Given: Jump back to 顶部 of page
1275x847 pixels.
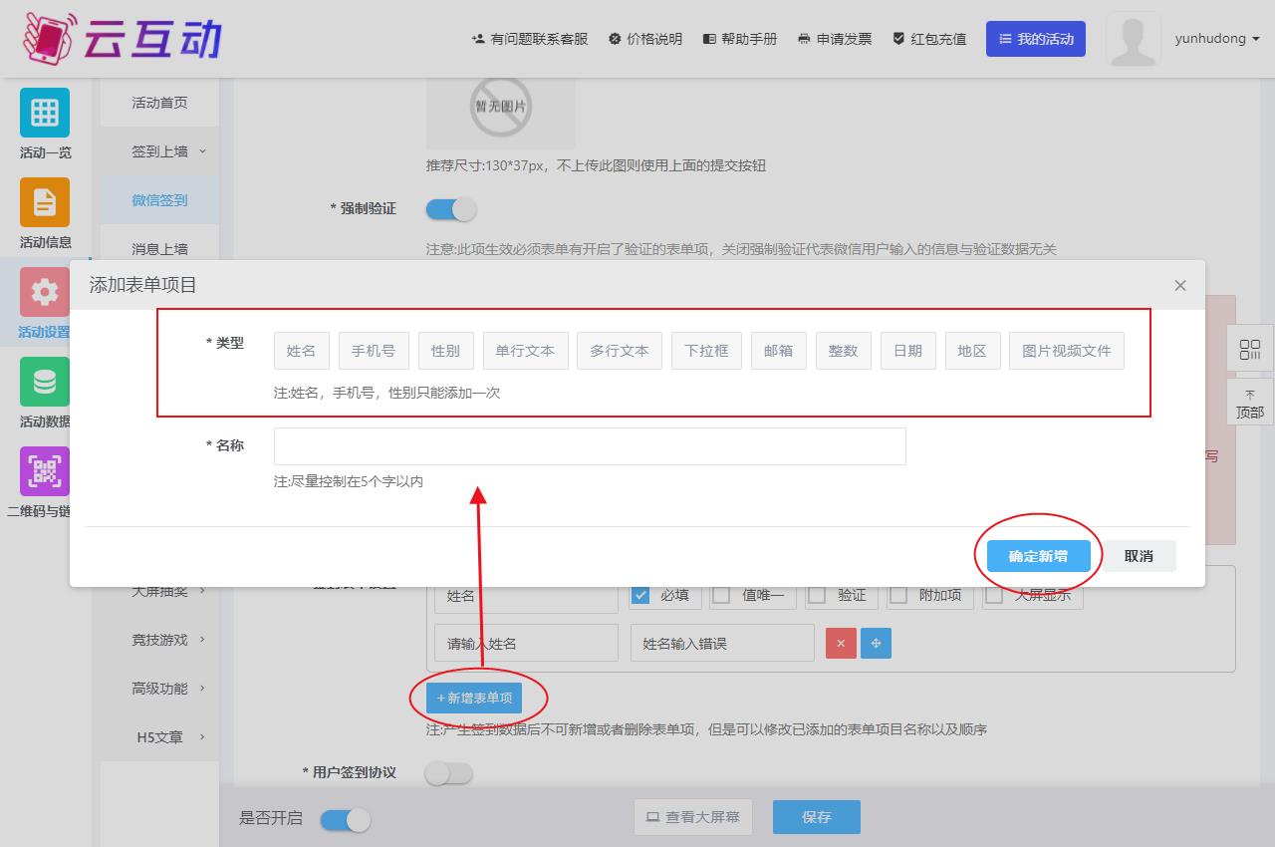Looking at the screenshot, I should point(1250,404).
